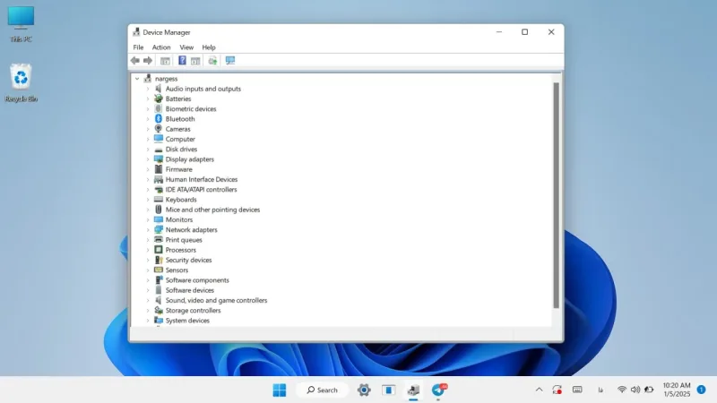Open the blue-square app in taskbar
Image resolution: width=717 pixels, height=403 pixels.
coord(389,390)
